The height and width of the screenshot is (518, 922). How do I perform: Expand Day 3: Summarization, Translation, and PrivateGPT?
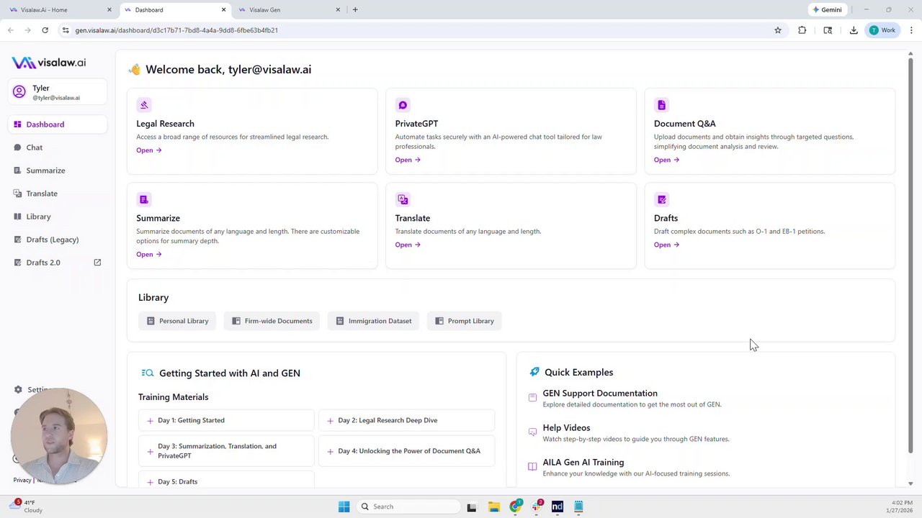click(x=226, y=451)
